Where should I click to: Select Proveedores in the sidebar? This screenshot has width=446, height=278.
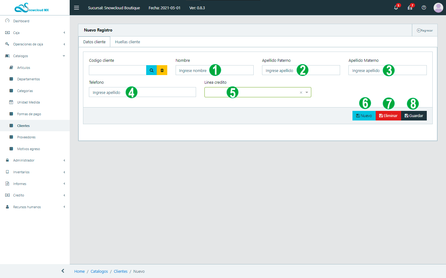pos(26,137)
